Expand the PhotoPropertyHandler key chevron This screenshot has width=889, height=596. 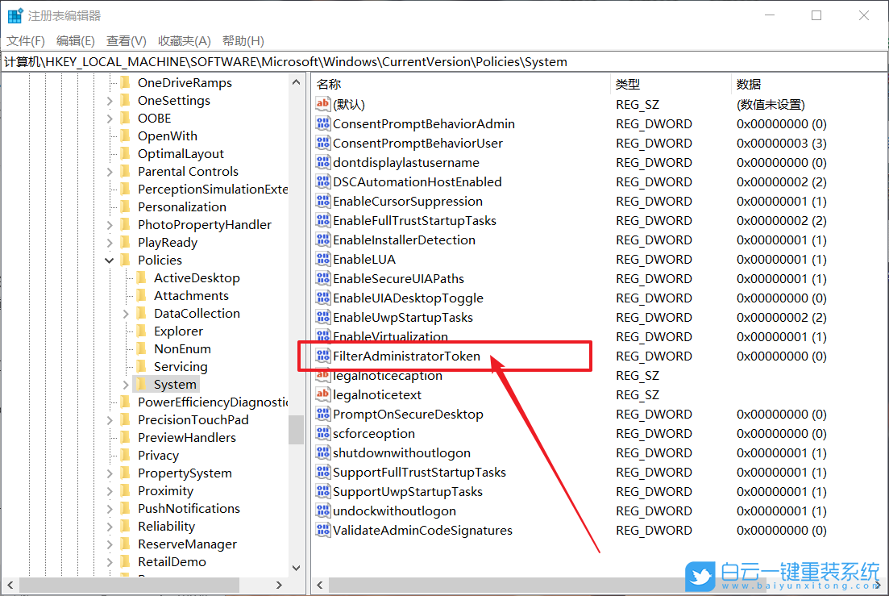tap(110, 225)
